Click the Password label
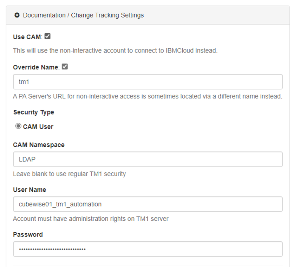294x267 pixels. click(28, 234)
